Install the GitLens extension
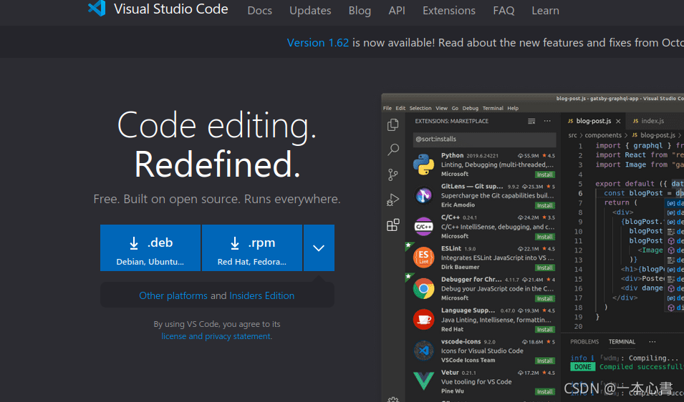 (x=545, y=205)
